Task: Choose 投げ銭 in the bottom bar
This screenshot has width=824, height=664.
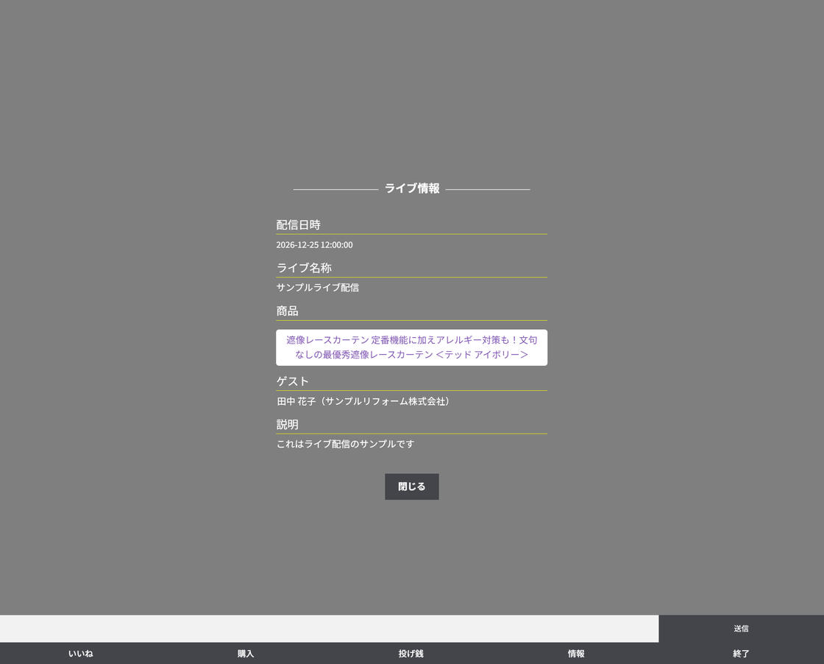Action: click(411, 654)
